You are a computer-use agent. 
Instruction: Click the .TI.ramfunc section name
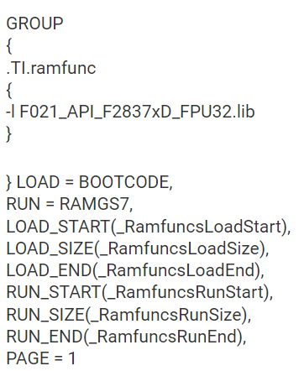(x=51, y=68)
